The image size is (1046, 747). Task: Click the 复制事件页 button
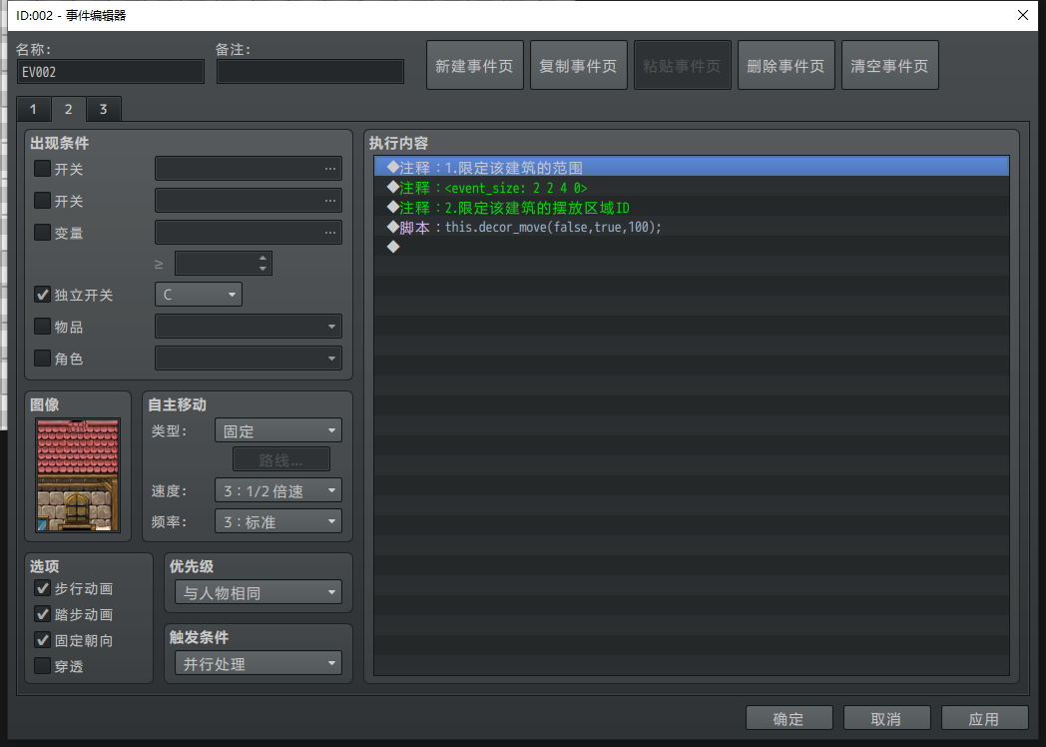(x=578, y=66)
